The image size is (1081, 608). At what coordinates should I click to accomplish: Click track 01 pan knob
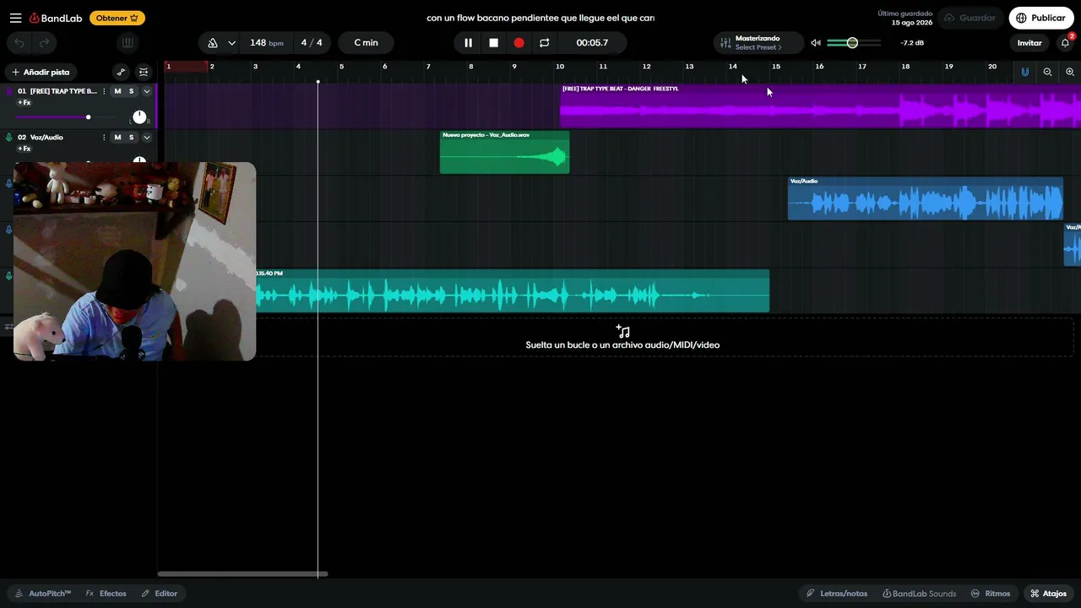(139, 117)
